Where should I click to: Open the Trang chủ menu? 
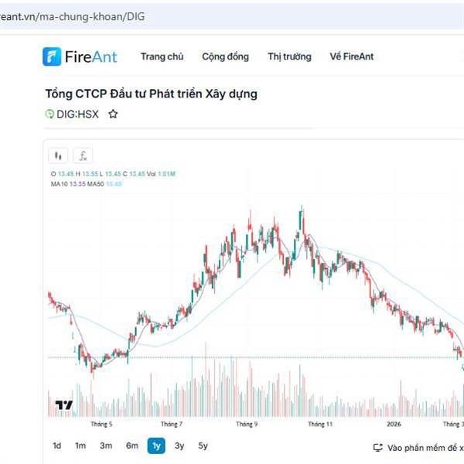point(162,56)
